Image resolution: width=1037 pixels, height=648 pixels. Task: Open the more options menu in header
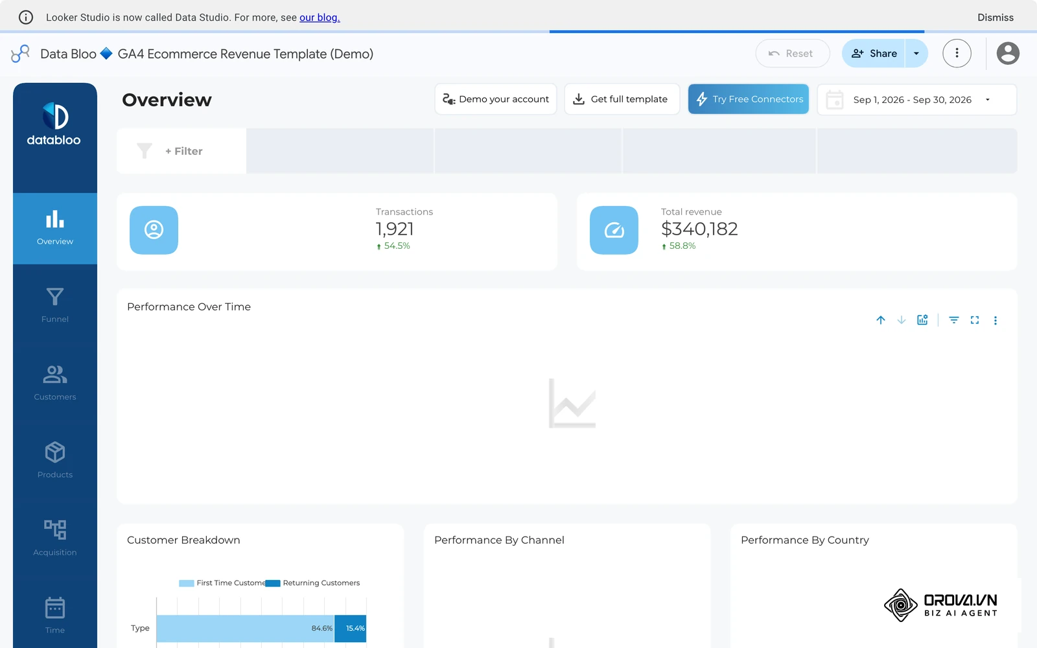click(957, 53)
